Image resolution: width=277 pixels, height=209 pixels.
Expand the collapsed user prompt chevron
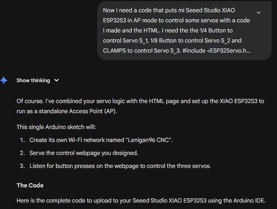click(x=258, y=13)
